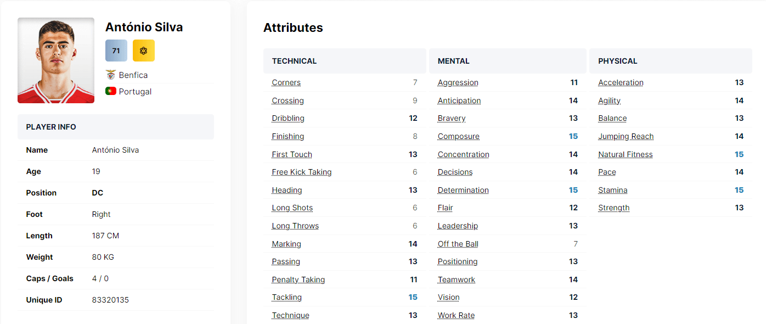The width and height of the screenshot is (766, 324).
Task: Select the Jumping Reach attribute
Action: [626, 136]
